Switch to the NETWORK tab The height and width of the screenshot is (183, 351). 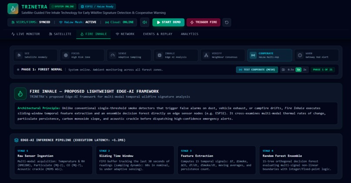tap(125, 34)
